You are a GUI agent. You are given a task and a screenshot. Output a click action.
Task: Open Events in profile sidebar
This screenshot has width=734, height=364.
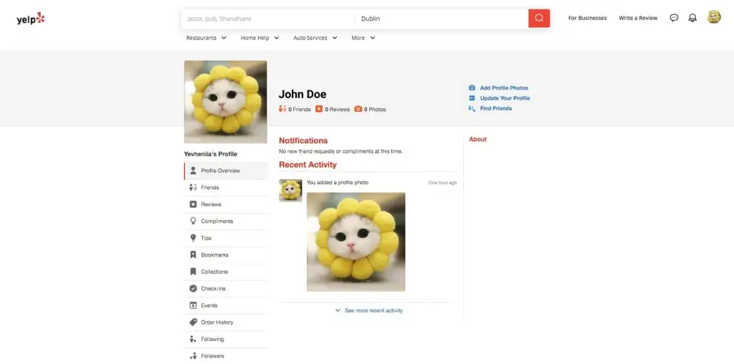coord(226,305)
